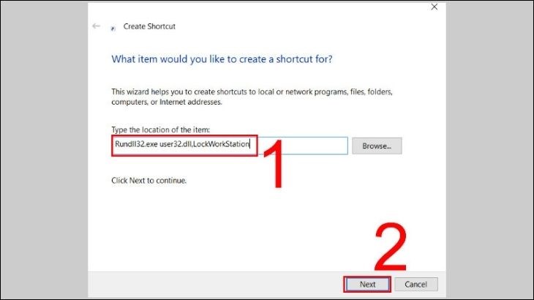Click heading 'What item would you like to create a shortcut for?'
This screenshot has width=534, height=300.
[222, 59]
